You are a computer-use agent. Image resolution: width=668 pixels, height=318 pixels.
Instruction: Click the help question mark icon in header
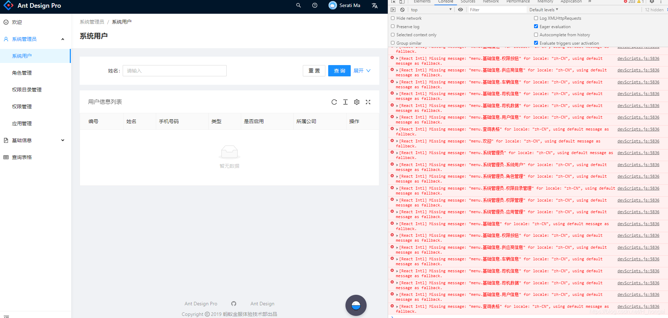click(x=314, y=5)
